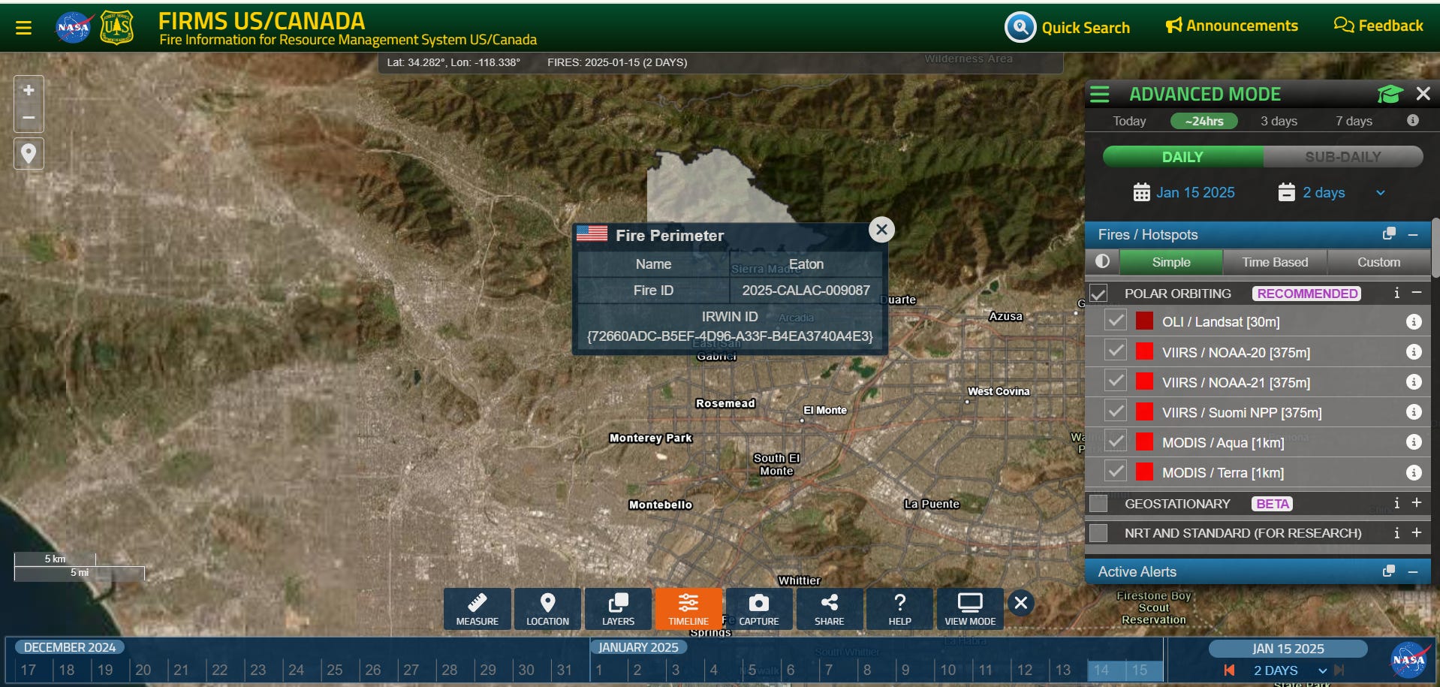Enable GEOSTATIONARY checkbox
Image resolution: width=1440 pixels, height=687 pixels.
point(1098,503)
